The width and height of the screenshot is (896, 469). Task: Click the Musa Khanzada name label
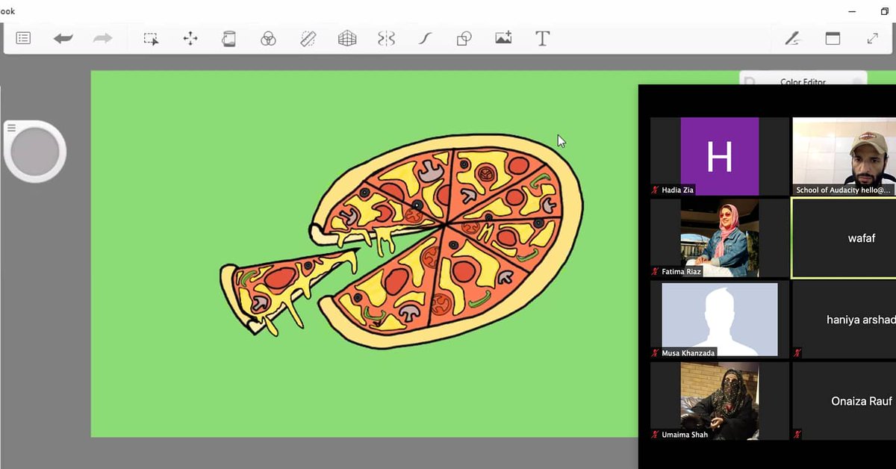(x=688, y=353)
